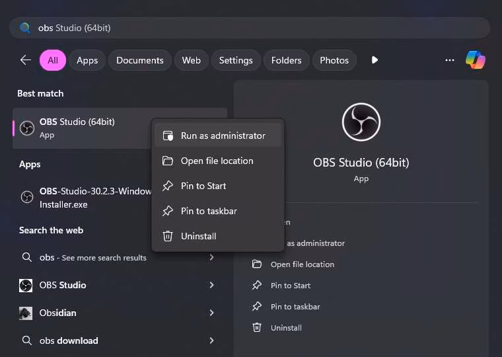Click the OBS icon beside the OBS-Studio-30.2.3 installer
This screenshot has height=357, width=502.
point(27,197)
